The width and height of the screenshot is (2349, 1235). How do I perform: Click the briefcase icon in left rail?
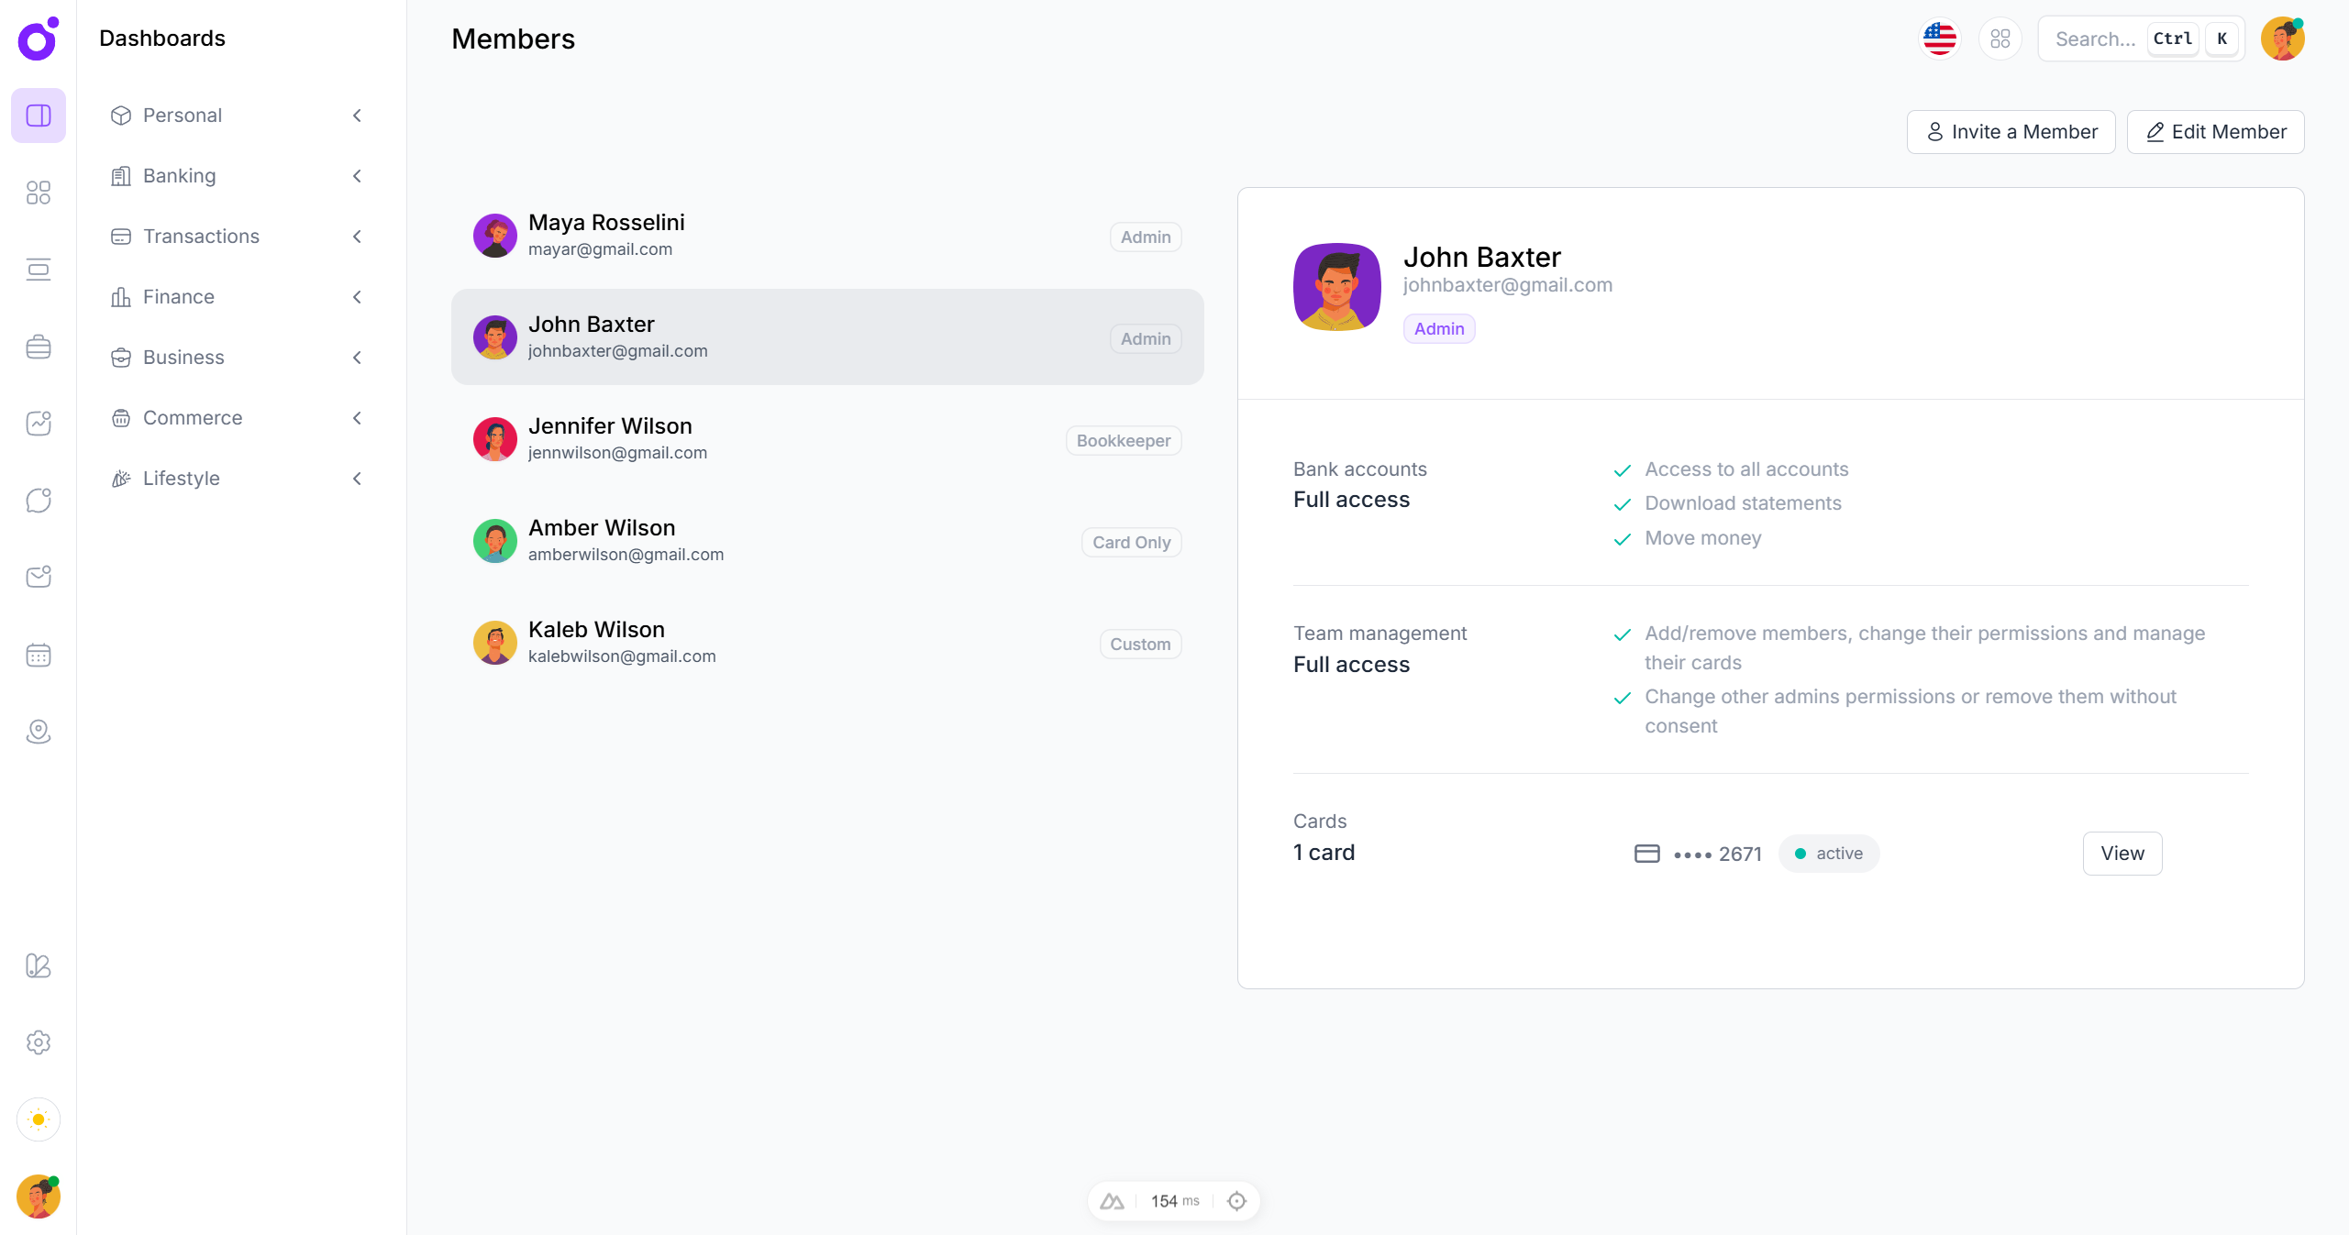(x=39, y=347)
